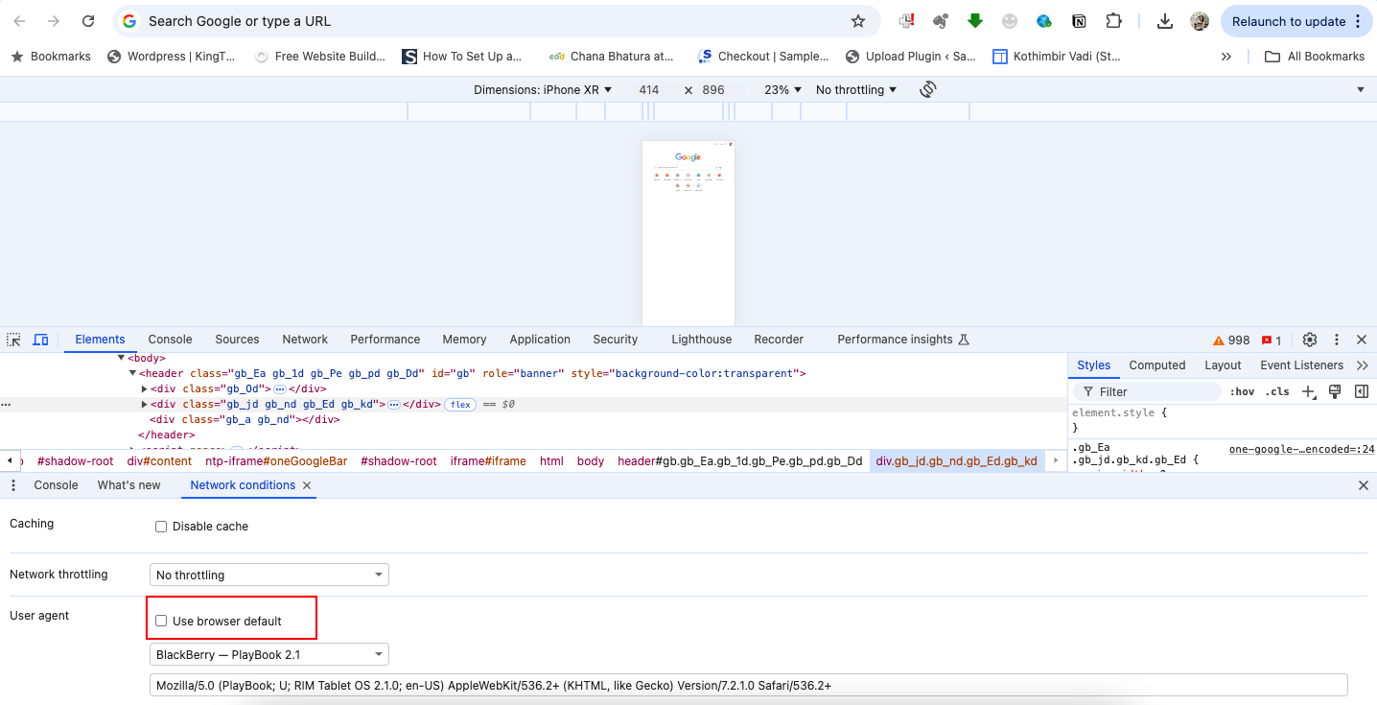Viewport: 1377px width, 705px height.
Task: Open the Application panel tab
Action: (x=540, y=340)
